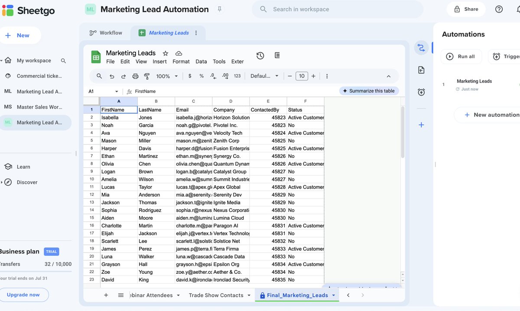Format as currency
520x311 pixels.
click(x=190, y=76)
